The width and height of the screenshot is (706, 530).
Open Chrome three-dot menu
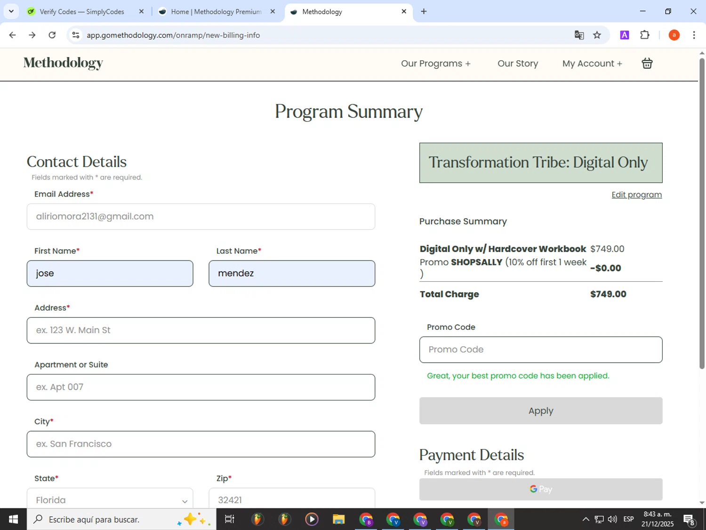click(x=694, y=35)
